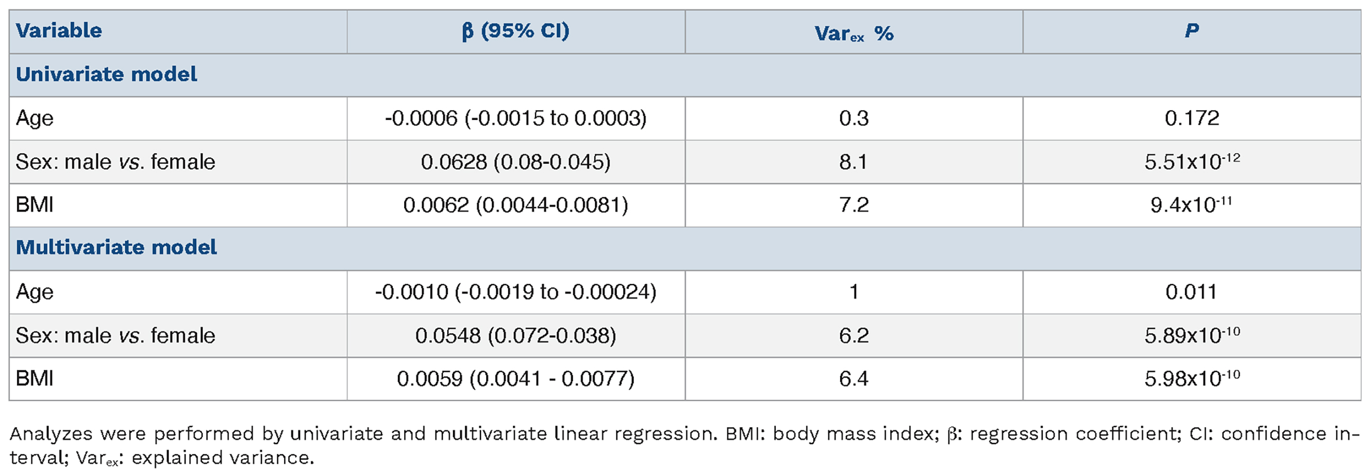Select the coefficient cell 0.0059 (0.0041 - 0.0077)
Screen dimensions: 1370x476
(x=515, y=379)
